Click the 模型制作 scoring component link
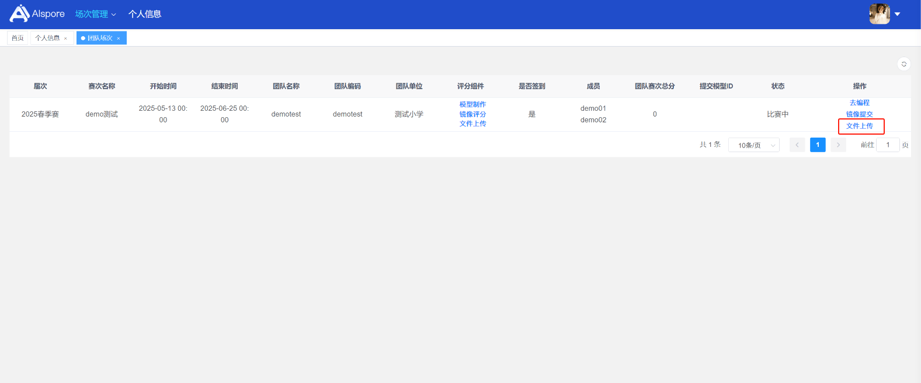 pyautogui.click(x=472, y=104)
